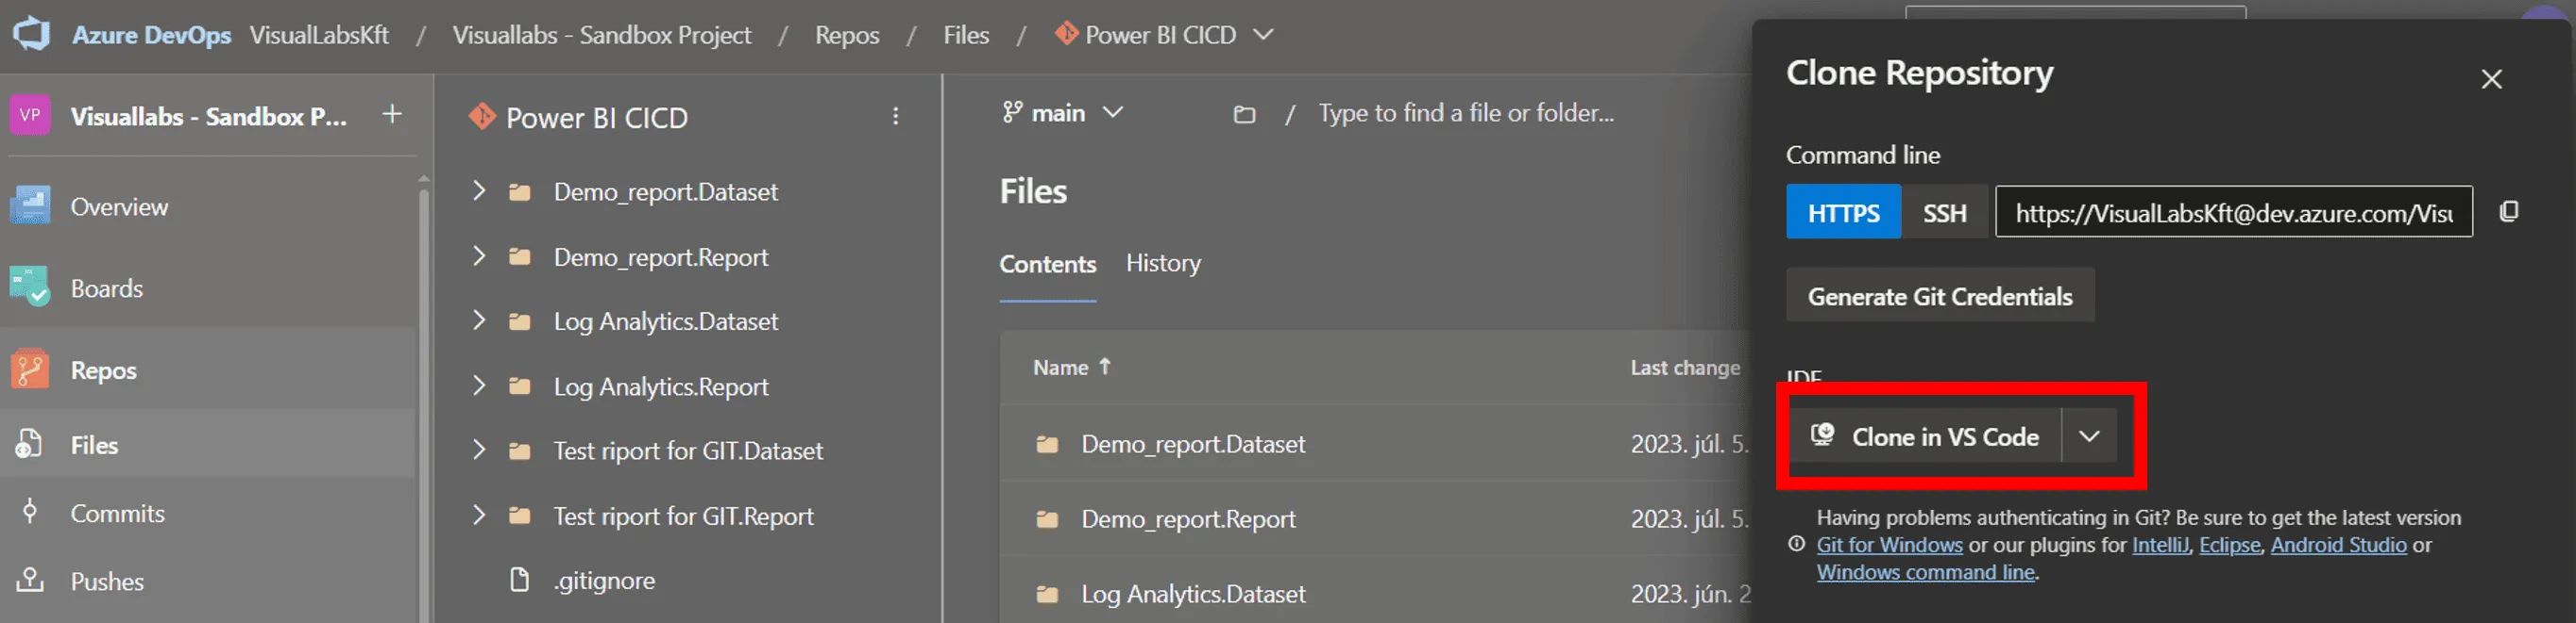Open the Git for Windows link
2576x623 pixels.
1889,545
